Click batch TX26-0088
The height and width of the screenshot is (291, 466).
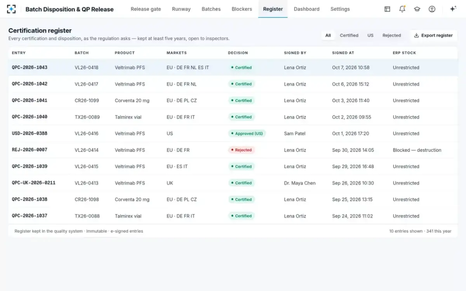click(x=87, y=216)
